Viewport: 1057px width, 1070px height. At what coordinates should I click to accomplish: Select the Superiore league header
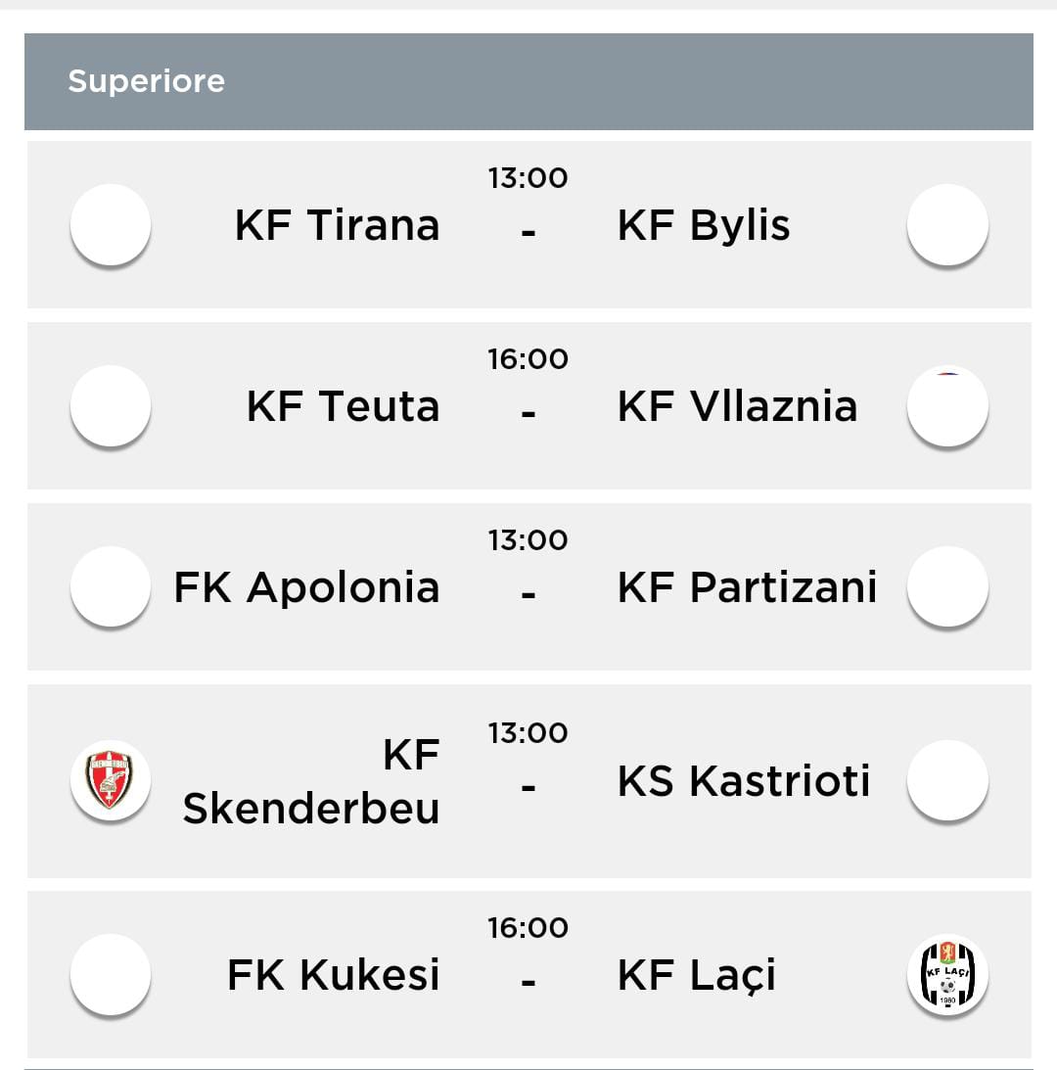coord(528,81)
